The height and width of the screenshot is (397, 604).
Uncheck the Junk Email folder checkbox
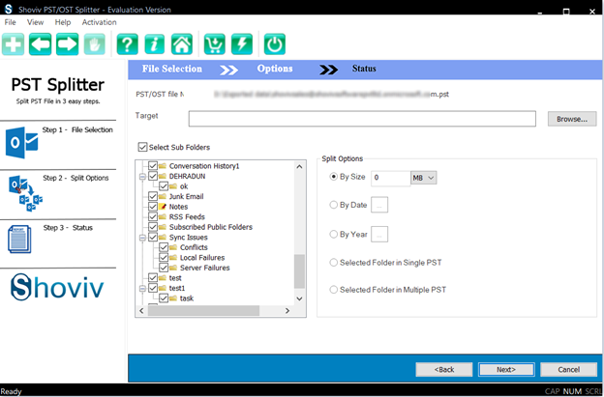[x=153, y=196]
